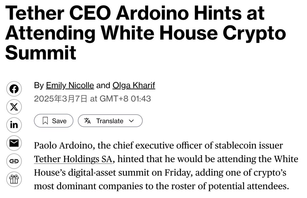Open the gift article icon

click(x=14, y=179)
